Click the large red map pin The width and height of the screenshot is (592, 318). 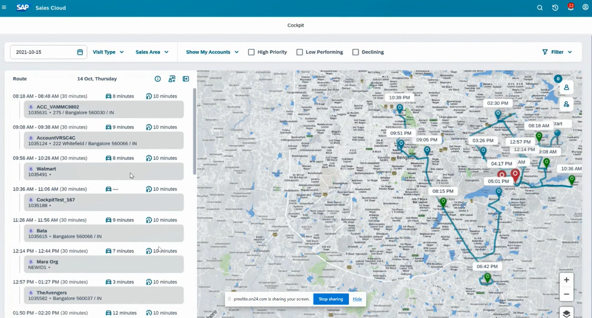pyautogui.click(x=515, y=175)
